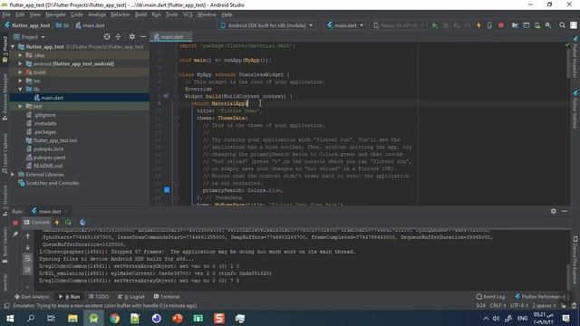This screenshot has width=580, height=326.
Task: Click the Flutter Hot Reload lightning icon in toolbar
Action: [478, 25]
